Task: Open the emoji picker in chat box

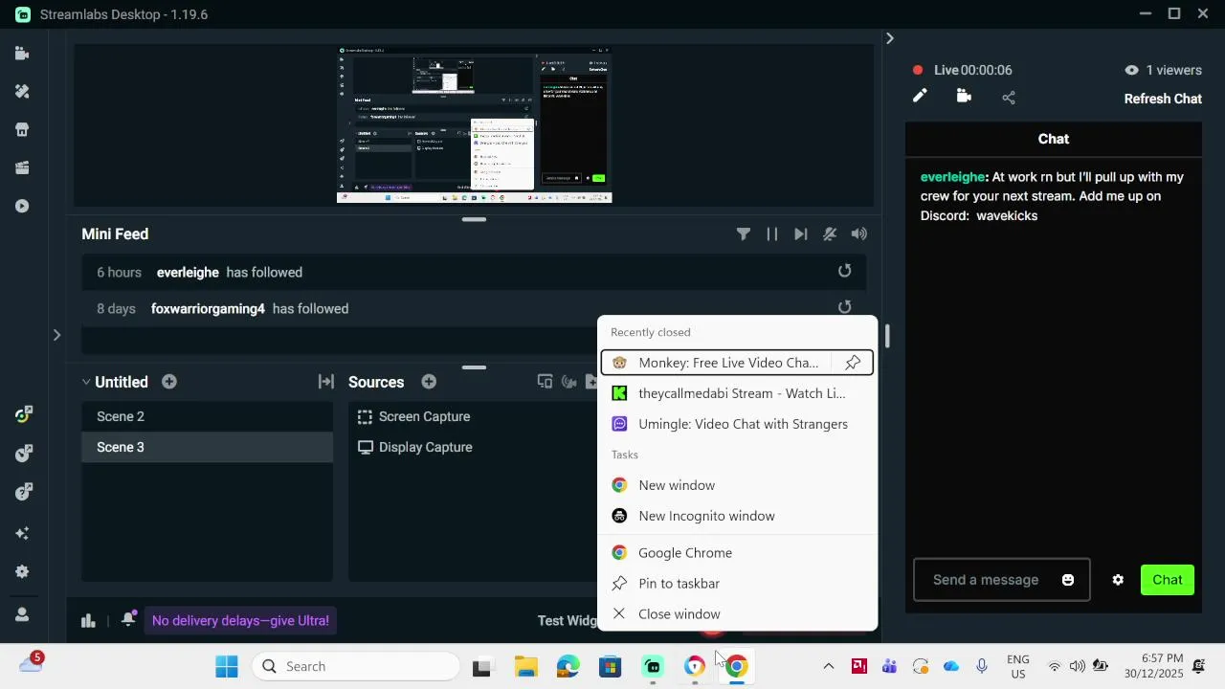Action: click(1068, 580)
